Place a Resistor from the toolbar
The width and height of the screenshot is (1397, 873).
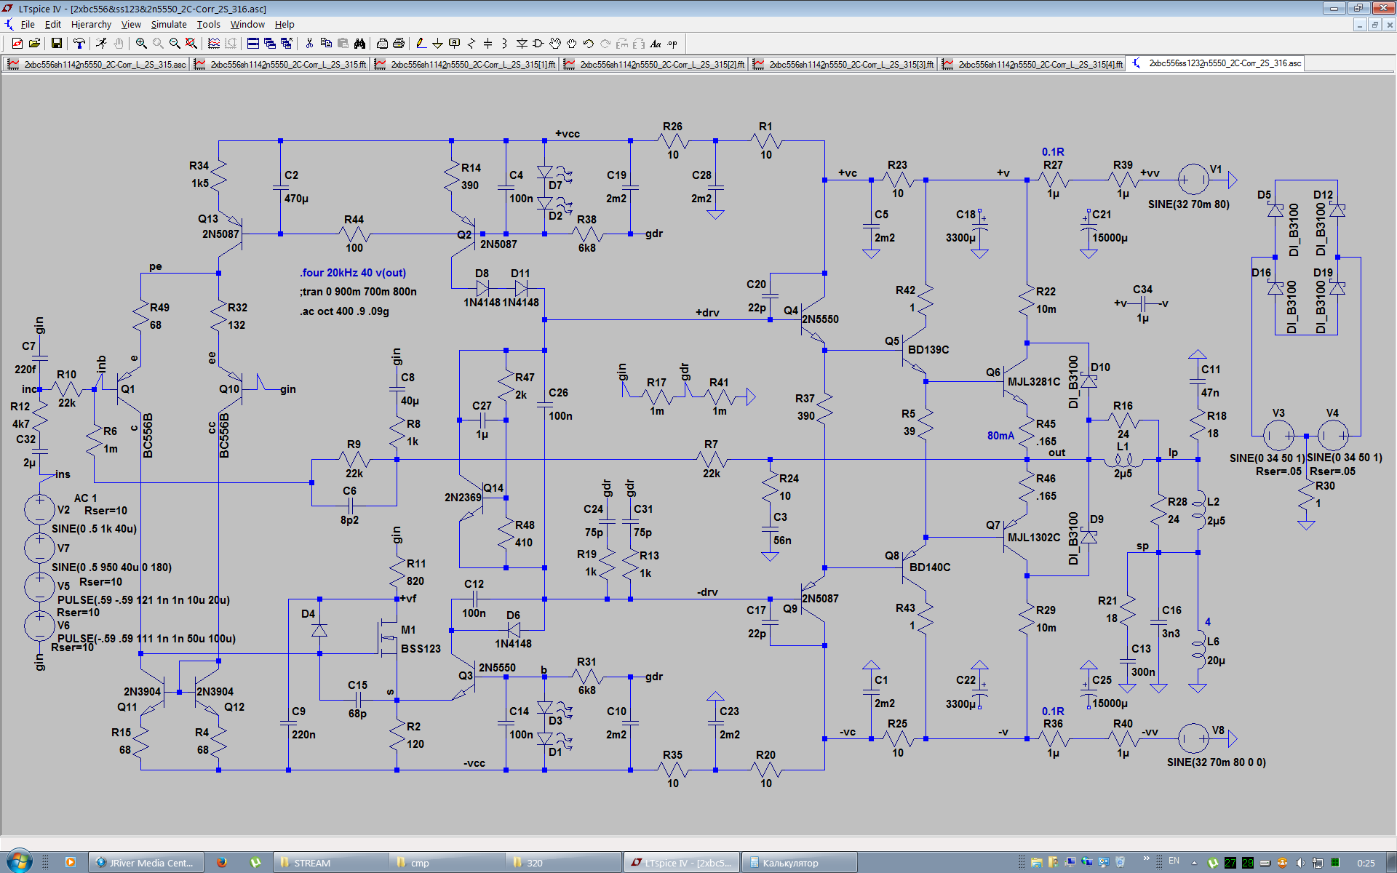471,44
